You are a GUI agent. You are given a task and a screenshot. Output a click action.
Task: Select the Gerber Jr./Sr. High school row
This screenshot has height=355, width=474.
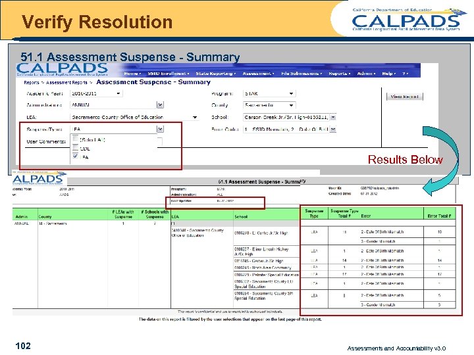(259, 261)
